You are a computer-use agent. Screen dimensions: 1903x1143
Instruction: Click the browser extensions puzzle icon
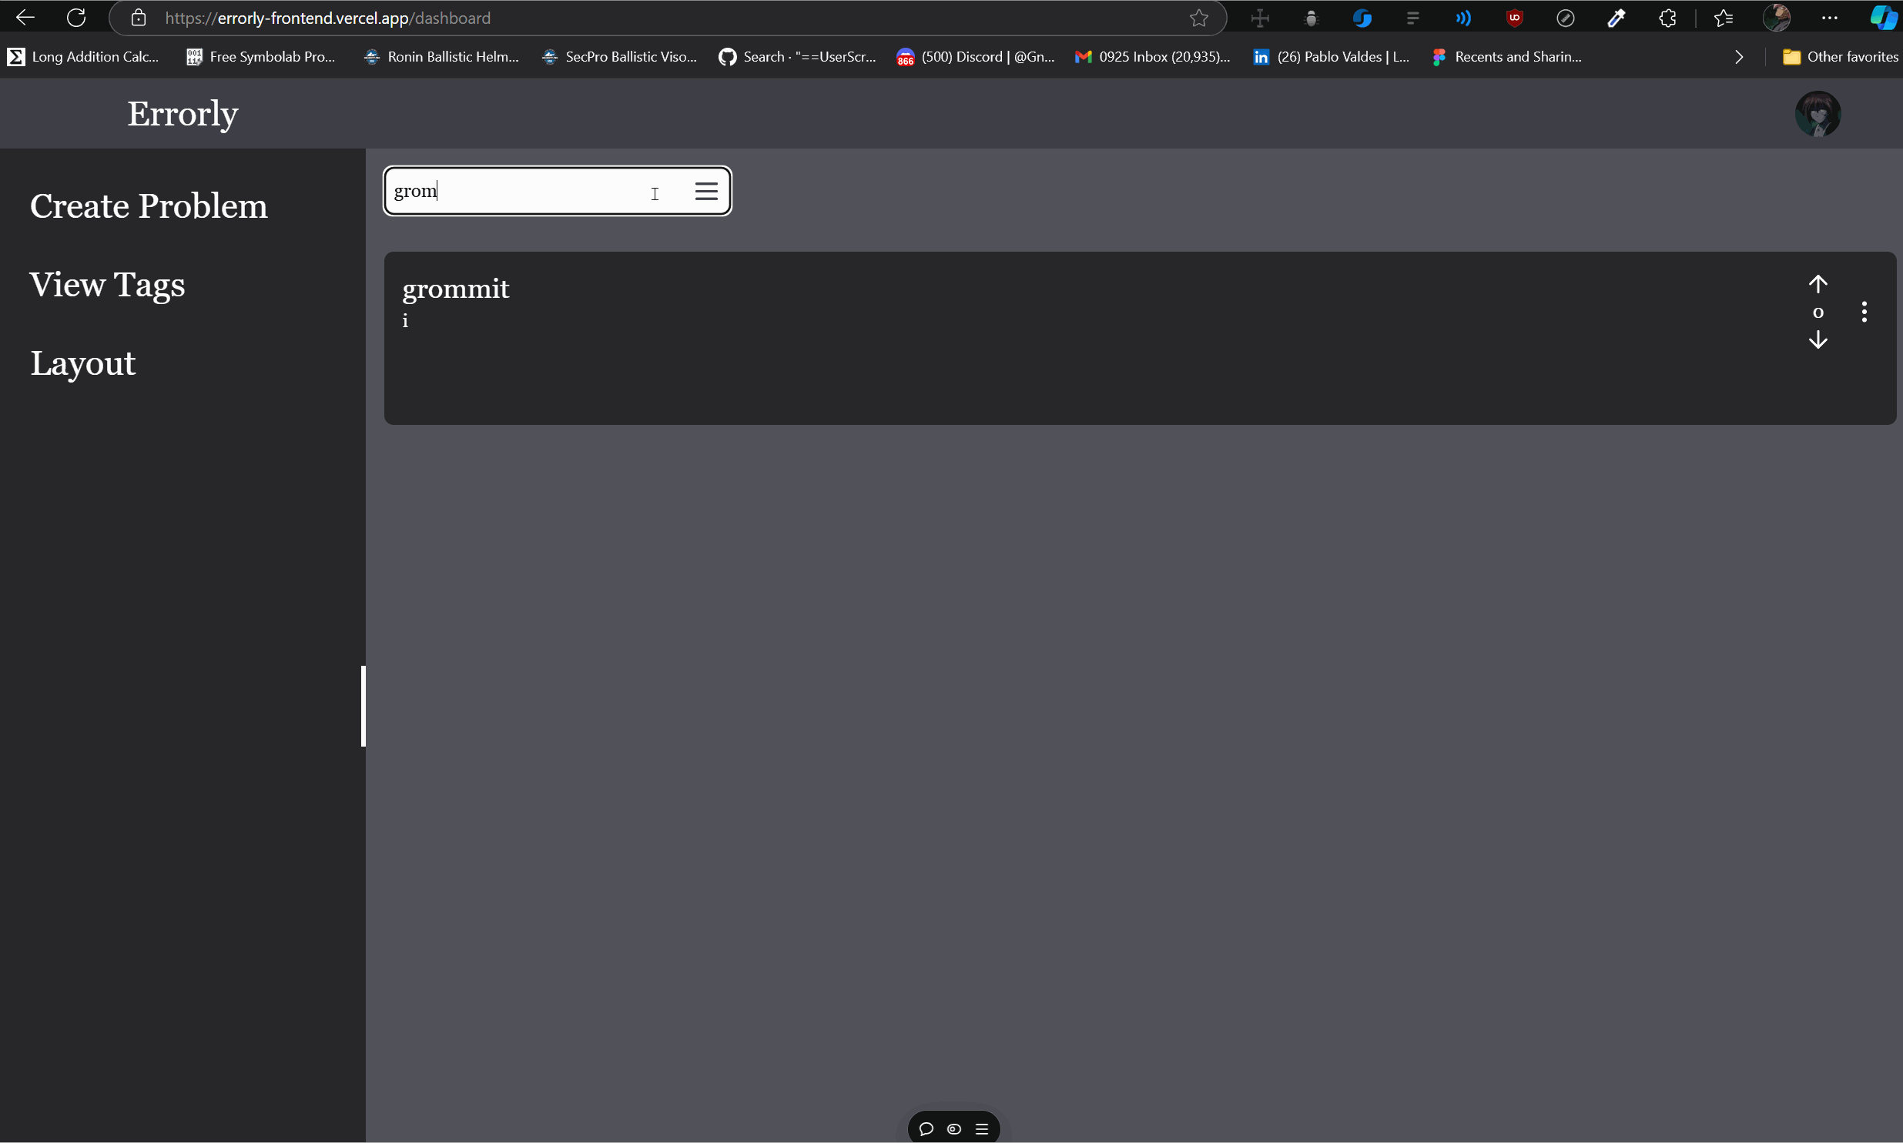pyautogui.click(x=1667, y=17)
